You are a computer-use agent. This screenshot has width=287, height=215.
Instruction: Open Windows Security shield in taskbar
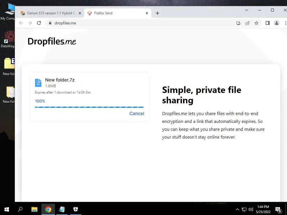tap(75, 209)
